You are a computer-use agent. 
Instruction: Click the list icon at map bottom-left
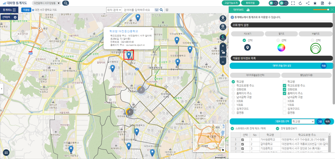tap(6, 153)
